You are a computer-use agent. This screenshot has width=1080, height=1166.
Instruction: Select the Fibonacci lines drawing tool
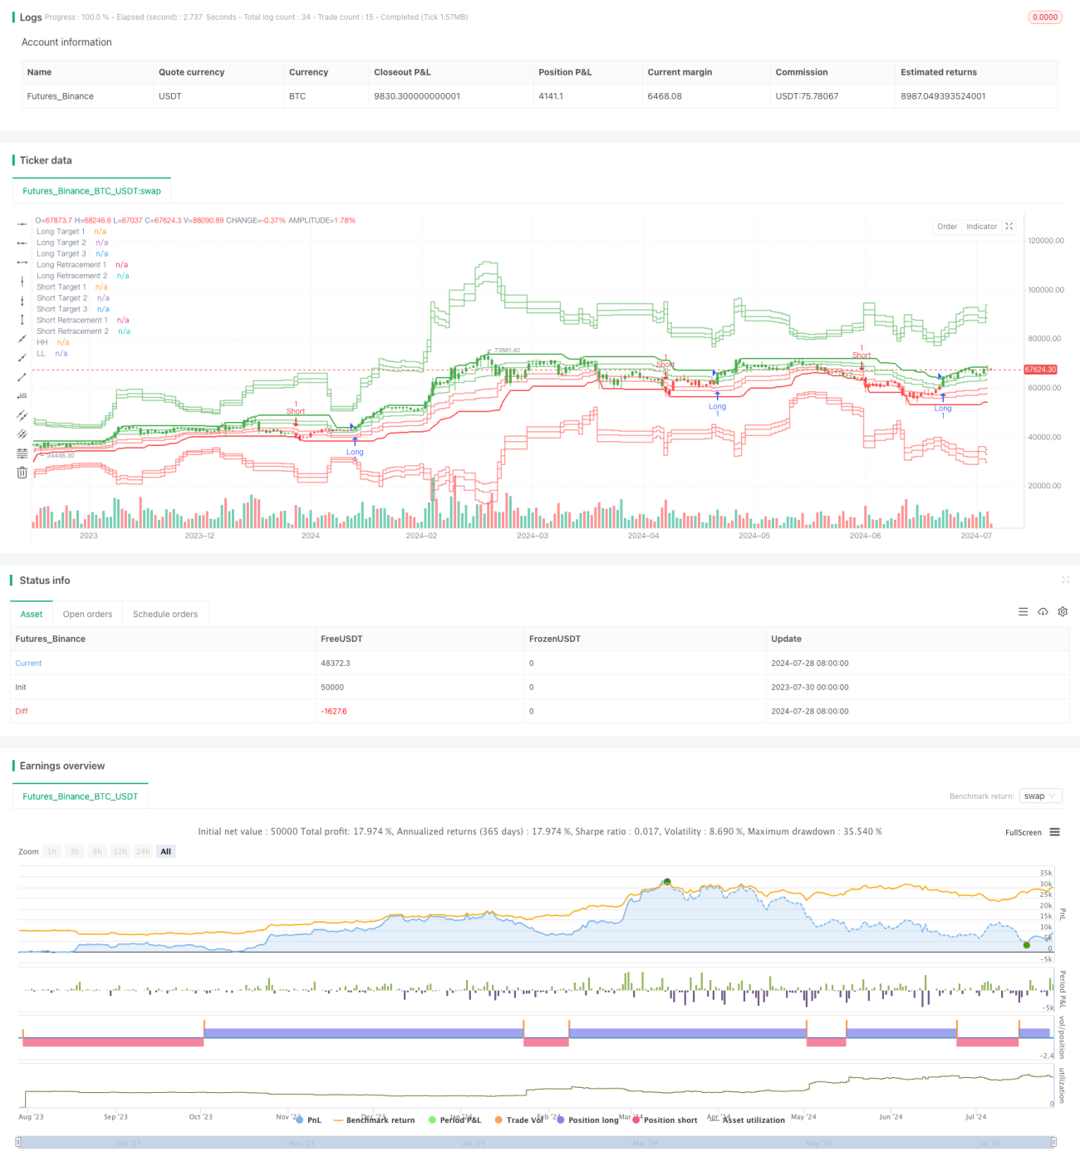point(22,453)
